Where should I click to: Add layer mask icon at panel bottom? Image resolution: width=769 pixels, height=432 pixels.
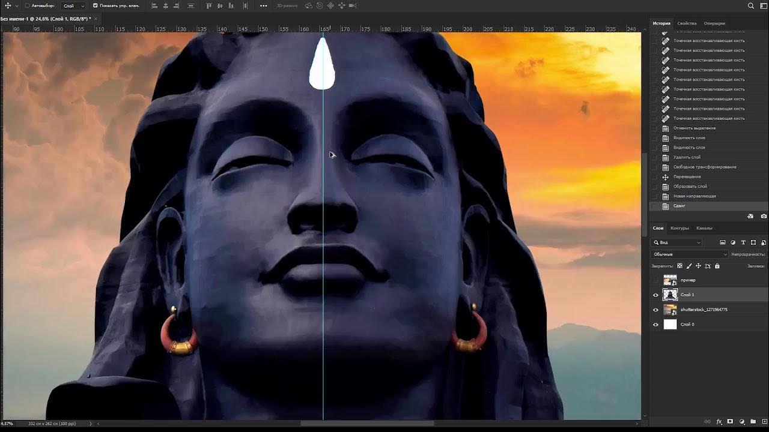pos(730,421)
